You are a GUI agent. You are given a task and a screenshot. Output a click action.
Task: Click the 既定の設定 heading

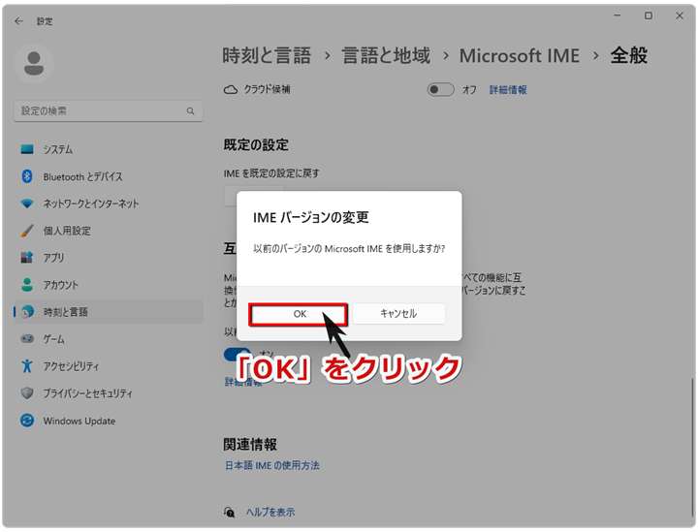[x=256, y=145]
